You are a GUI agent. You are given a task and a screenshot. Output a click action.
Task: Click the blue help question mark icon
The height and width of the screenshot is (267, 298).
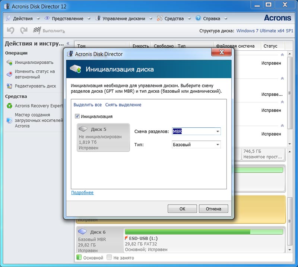coord(198,18)
